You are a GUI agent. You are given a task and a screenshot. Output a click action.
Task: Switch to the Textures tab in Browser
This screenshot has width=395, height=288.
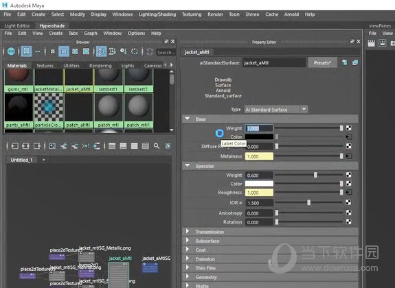tap(45, 66)
